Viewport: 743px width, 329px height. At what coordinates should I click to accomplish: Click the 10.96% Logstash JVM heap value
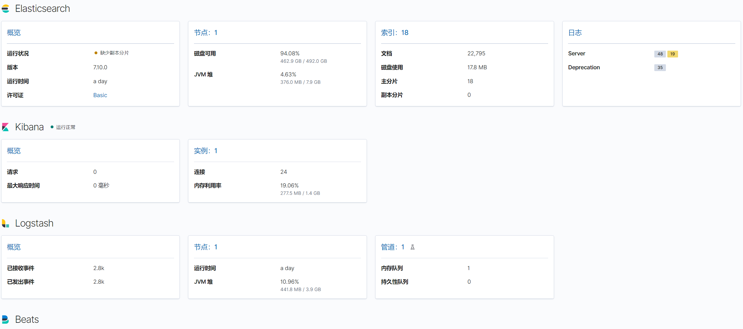pyautogui.click(x=289, y=282)
